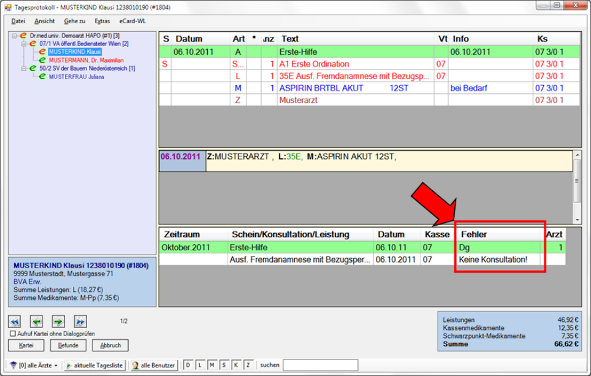
Task: Collapse the Dr.med.univ. Demoarzt HAPO tree node
Action: pyautogui.click(x=14, y=36)
